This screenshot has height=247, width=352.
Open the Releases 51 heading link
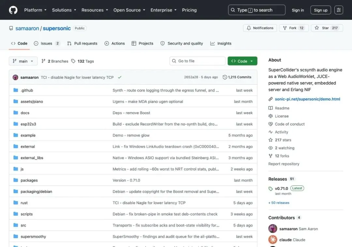(281, 179)
